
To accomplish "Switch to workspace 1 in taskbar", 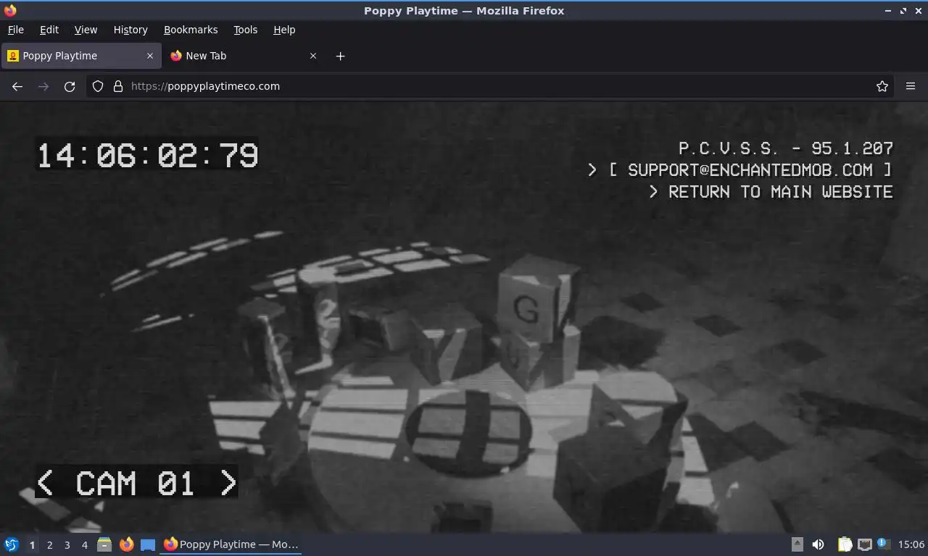I will 32,545.
